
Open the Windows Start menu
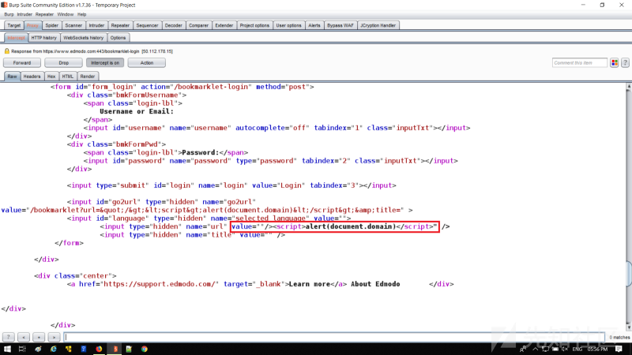tap(7, 349)
